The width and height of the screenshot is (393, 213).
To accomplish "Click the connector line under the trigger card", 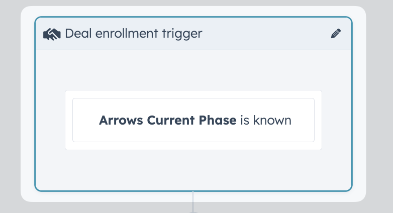I will (193, 202).
